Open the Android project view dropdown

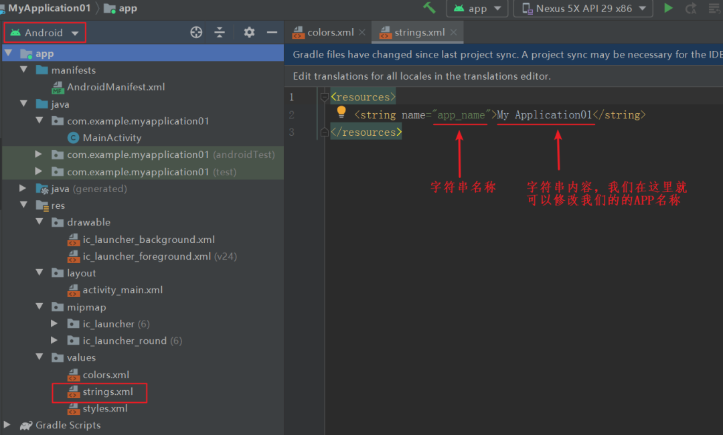coord(45,33)
